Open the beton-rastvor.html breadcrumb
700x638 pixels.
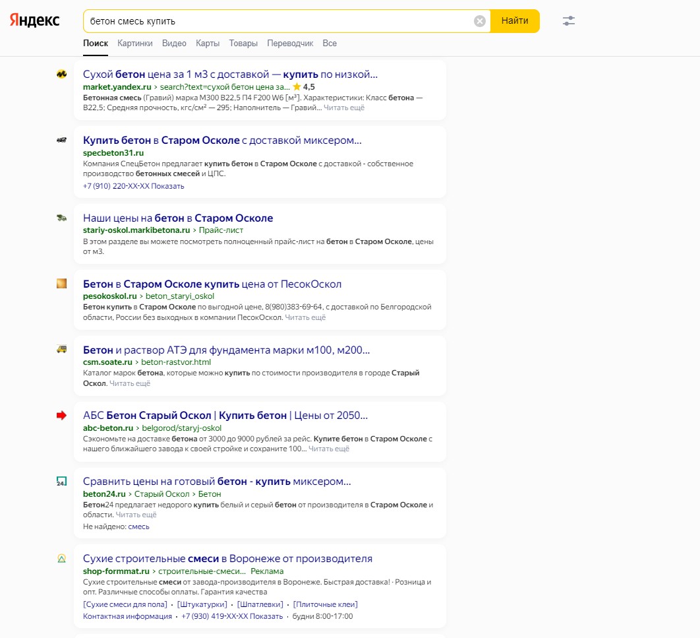(x=176, y=362)
